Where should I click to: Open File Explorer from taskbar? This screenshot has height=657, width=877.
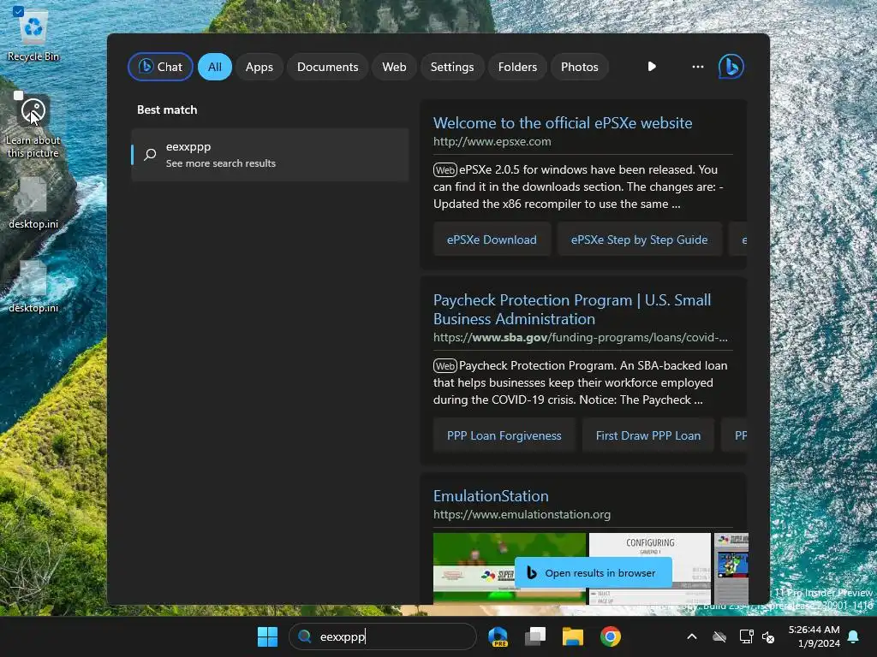pos(573,636)
